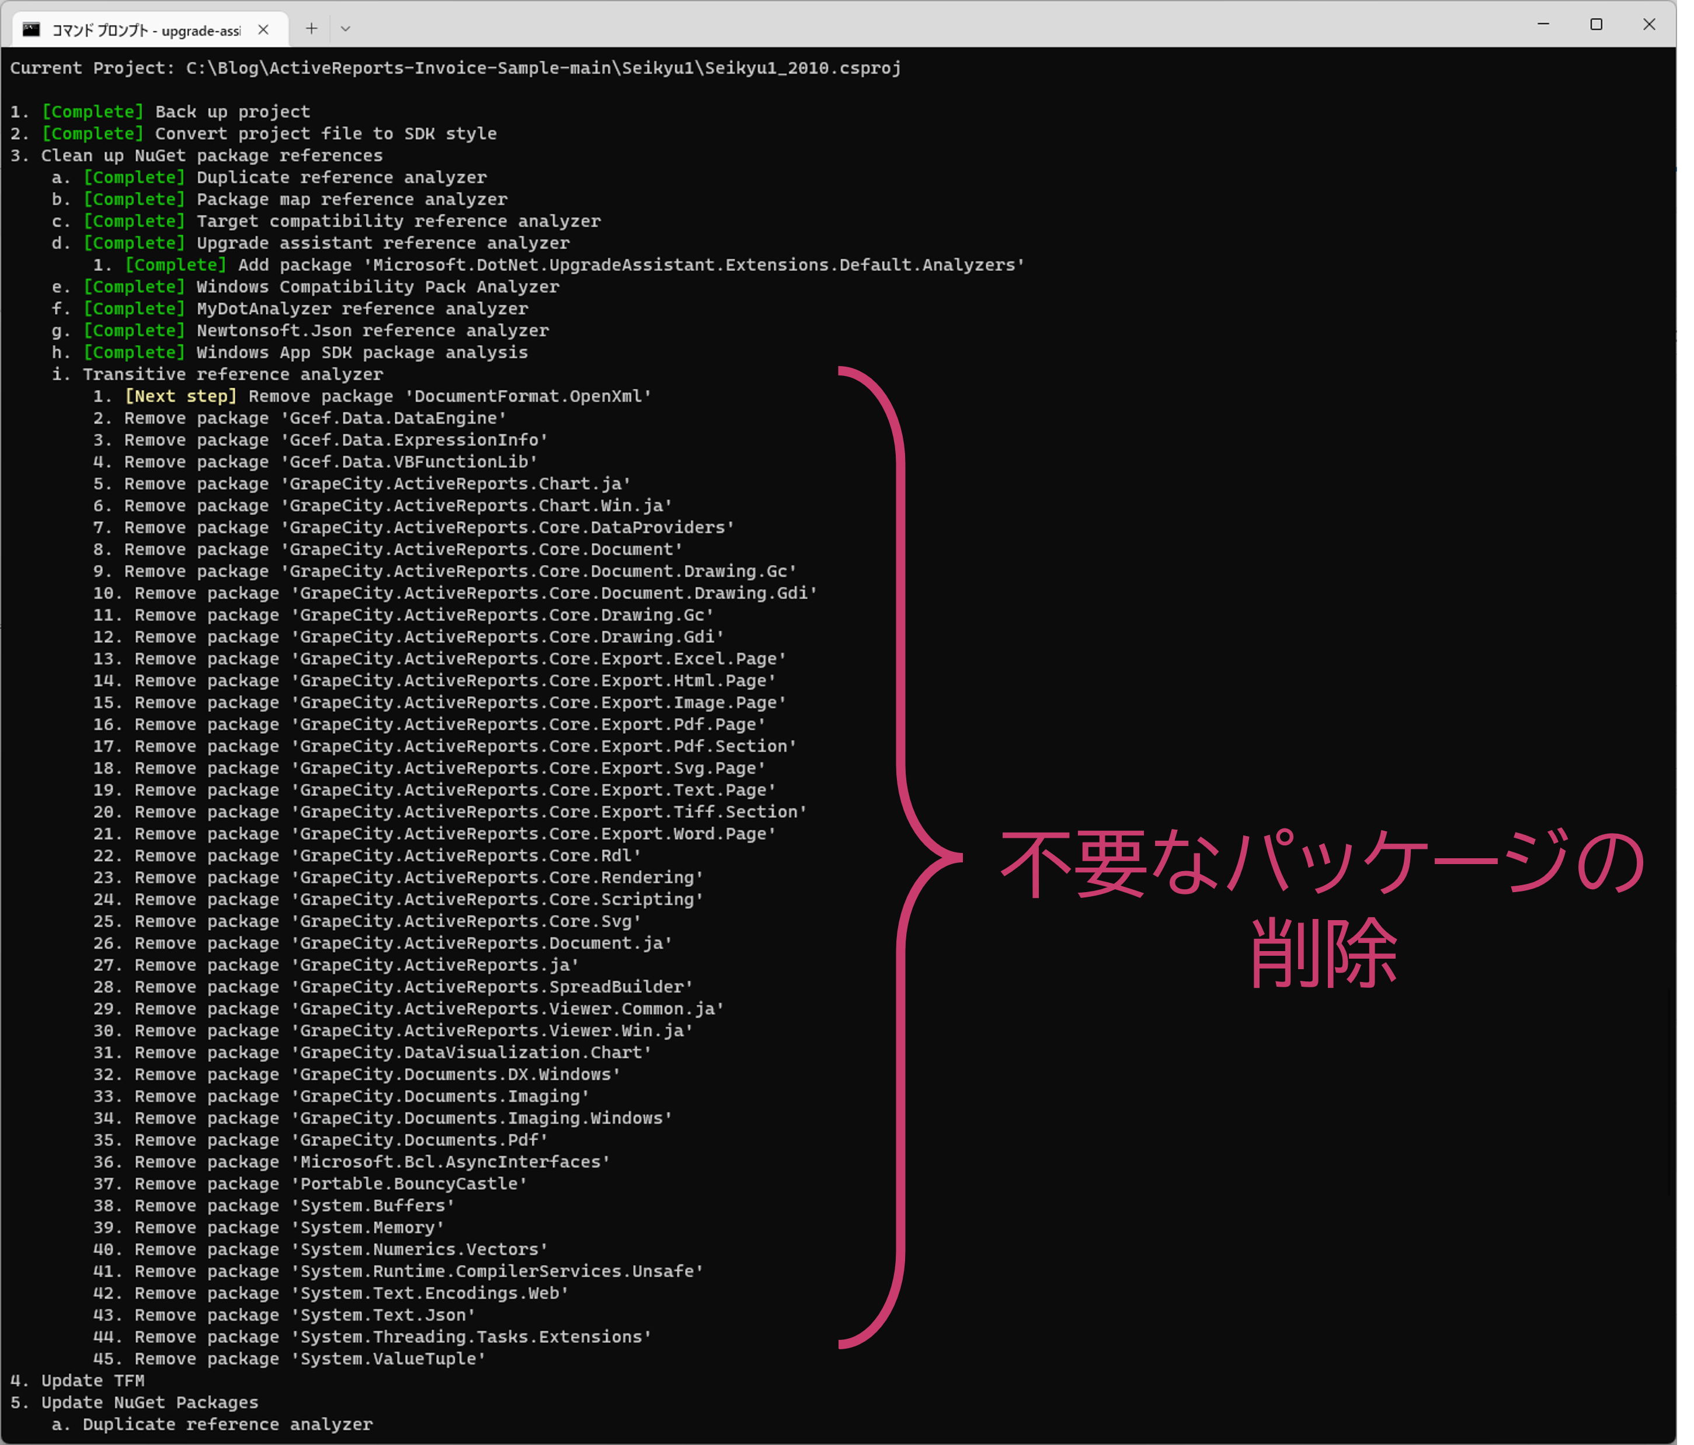Click Remove package 'GrapeCity.ActiveReports.Core.Export.Html.Page' line
Viewport: 1694px width, 1445px height.
(434, 681)
